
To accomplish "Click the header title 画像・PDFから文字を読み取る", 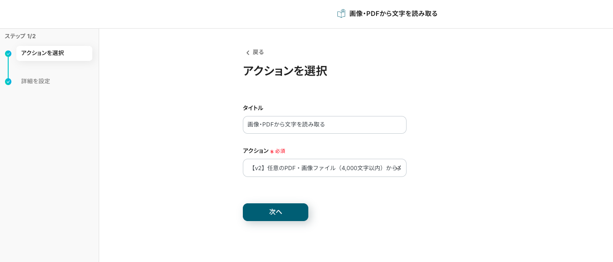I will click(393, 14).
